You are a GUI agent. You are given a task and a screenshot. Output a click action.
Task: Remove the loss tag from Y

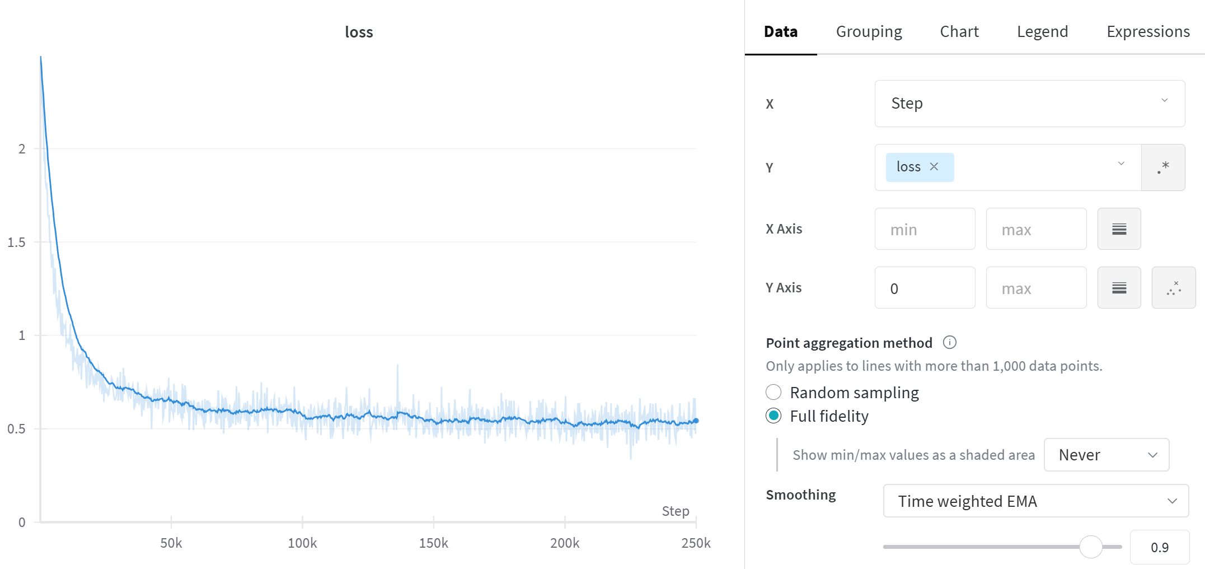click(934, 167)
